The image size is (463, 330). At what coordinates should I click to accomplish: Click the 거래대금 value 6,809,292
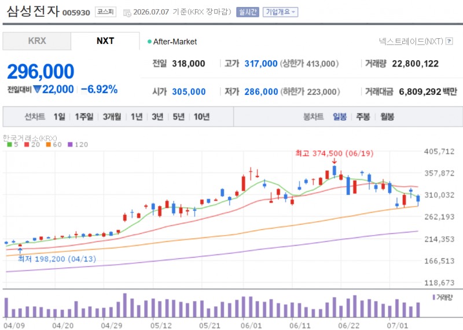tap(420, 91)
